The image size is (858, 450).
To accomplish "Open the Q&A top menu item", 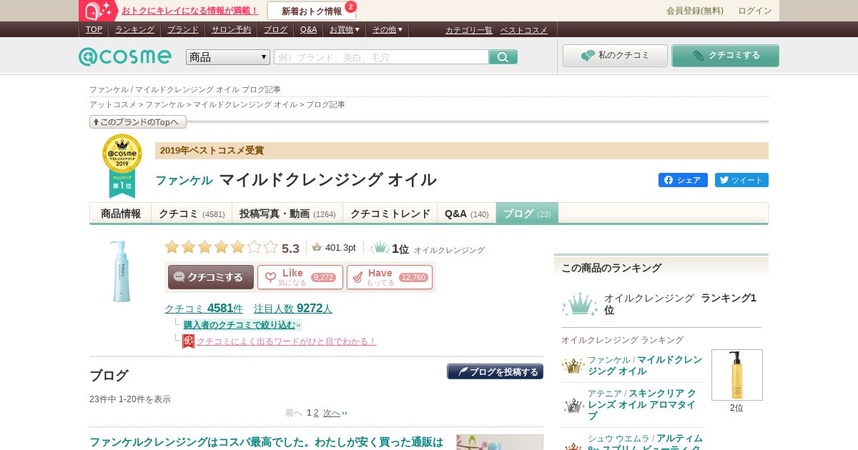I will pos(308,29).
